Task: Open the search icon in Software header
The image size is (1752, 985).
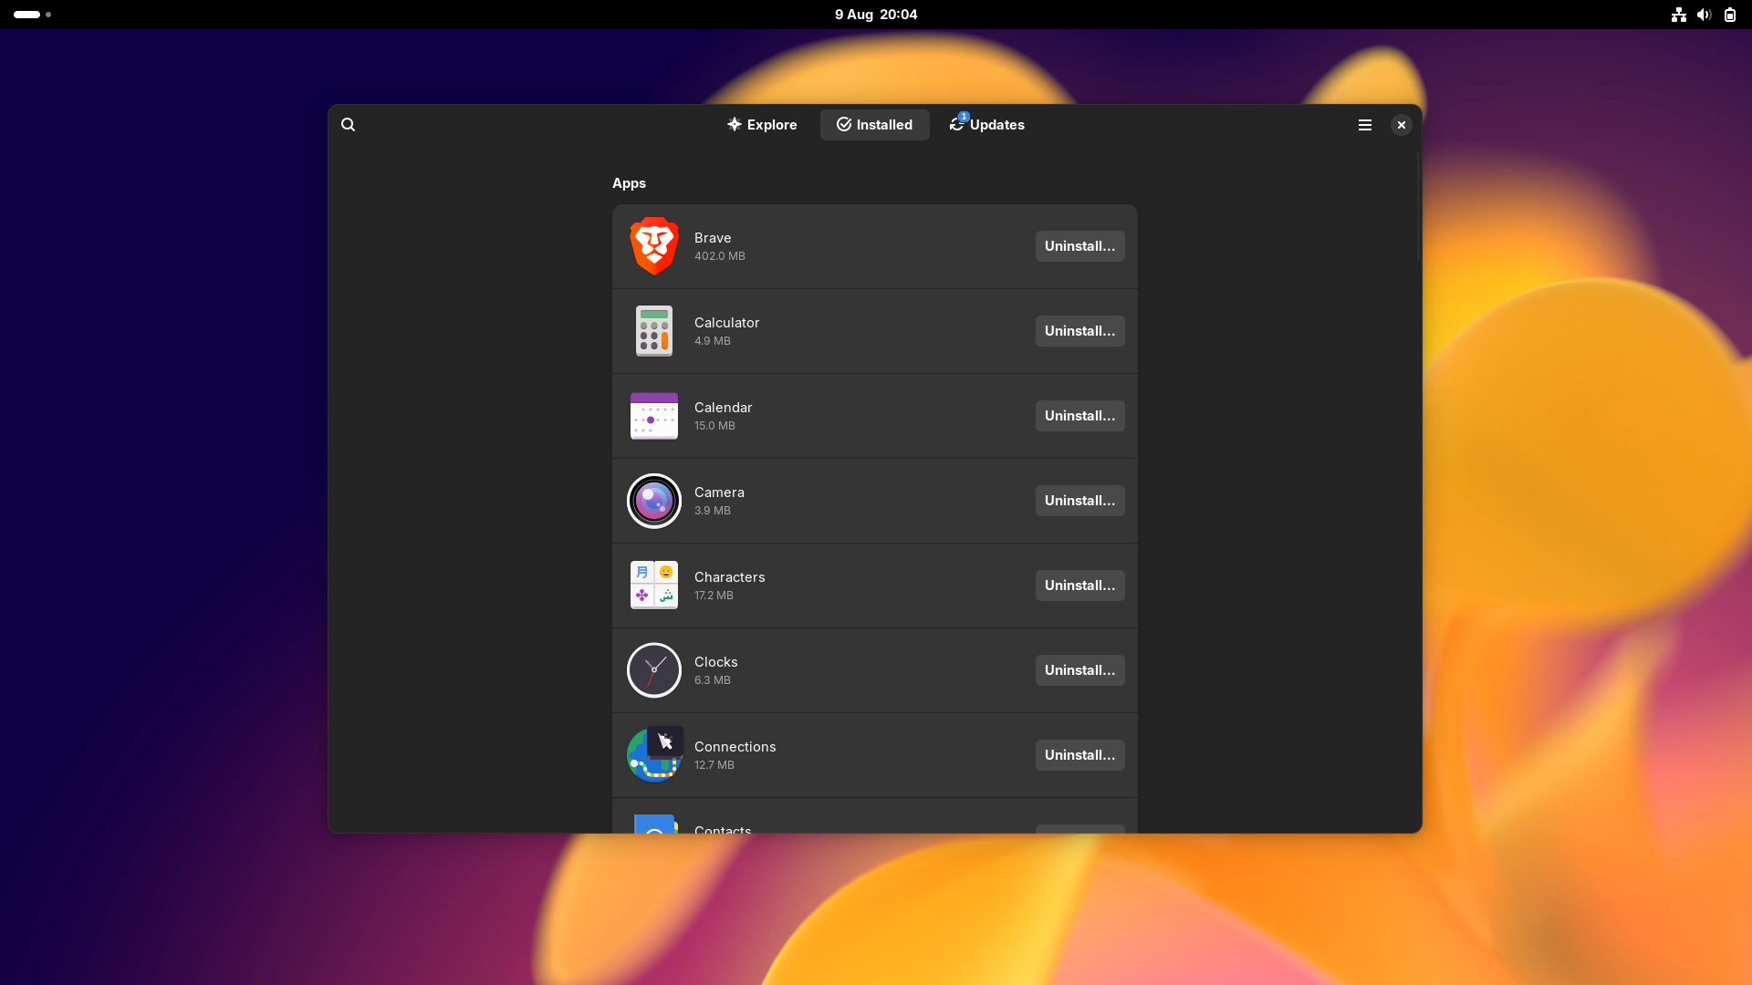Action: pos(348,125)
